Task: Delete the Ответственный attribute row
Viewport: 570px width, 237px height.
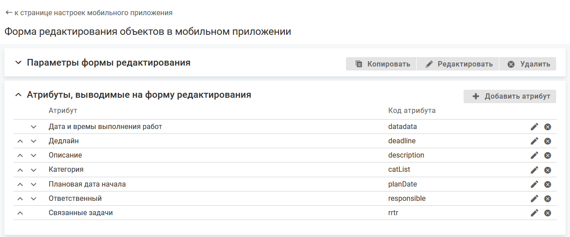Action: [548, 199]
